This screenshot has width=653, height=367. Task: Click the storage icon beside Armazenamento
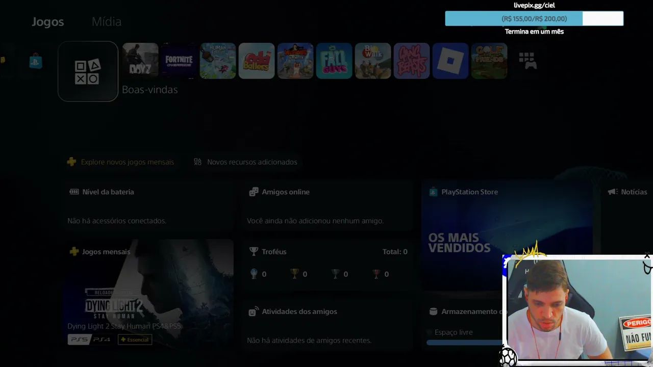pyautogui.click(x=433, y=311)
